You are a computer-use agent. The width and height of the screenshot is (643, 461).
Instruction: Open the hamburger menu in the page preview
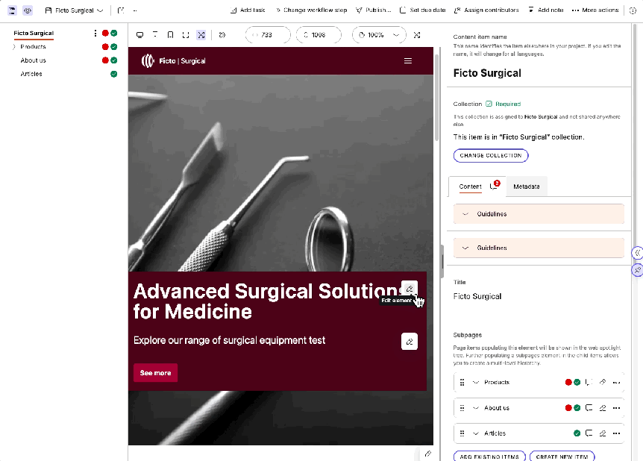click(407, 61)
